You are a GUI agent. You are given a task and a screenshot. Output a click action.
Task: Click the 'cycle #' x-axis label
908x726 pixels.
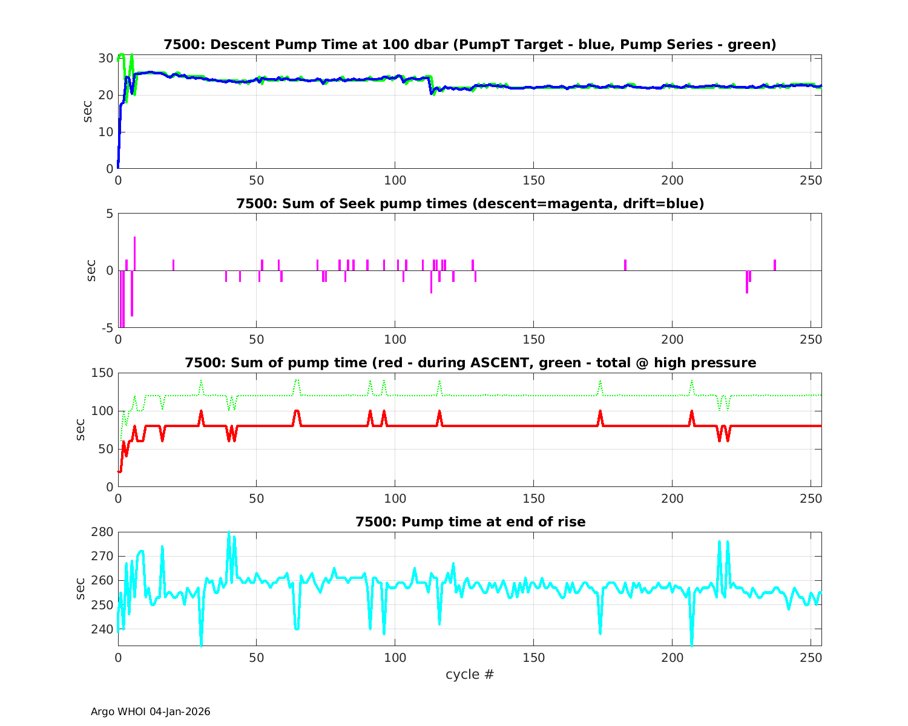click(470, 674)
